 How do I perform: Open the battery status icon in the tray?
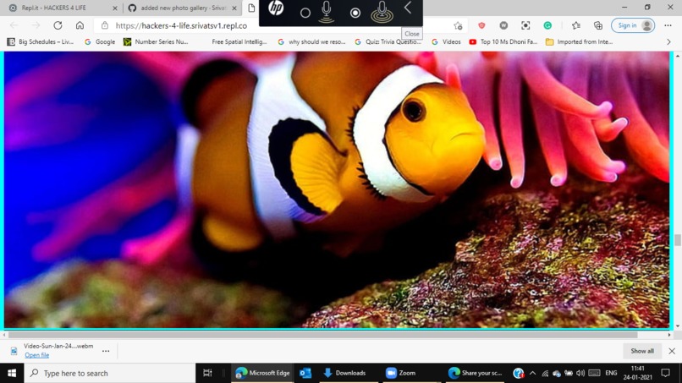point(569,373)
